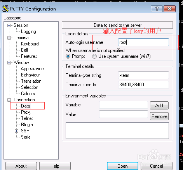Open the Colours category
Viewport: 183px width, 170px height.
point(28,94)
